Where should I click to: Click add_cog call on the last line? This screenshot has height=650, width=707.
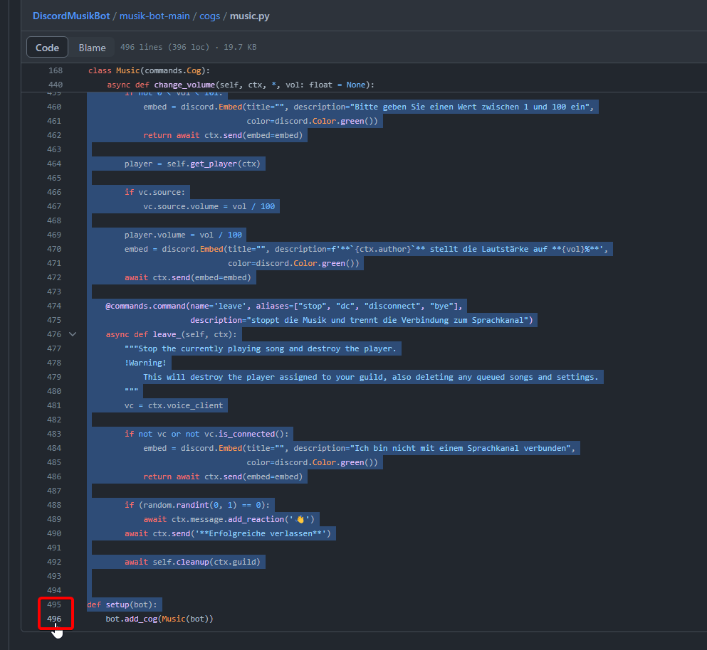[140, 619]
